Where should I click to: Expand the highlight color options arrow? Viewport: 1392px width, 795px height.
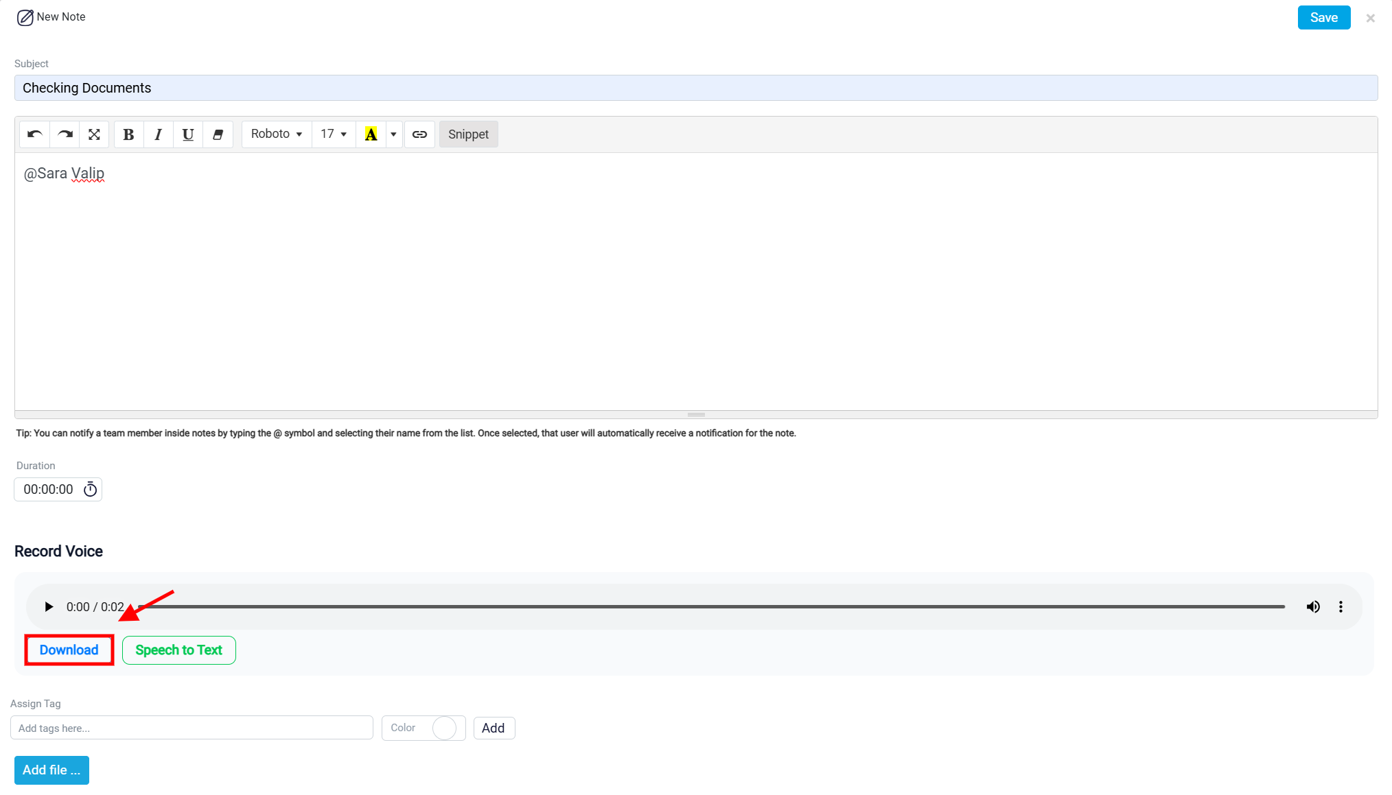pyautogui.click(x=393, y=134)
